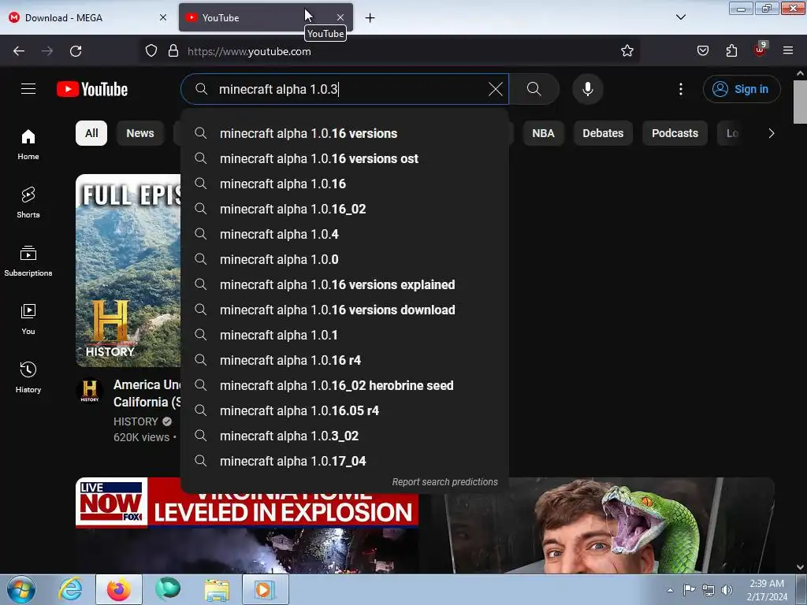This screenshot has height=605, width=807.
Task: Expand the list all tabs chevron
Action: tap(680, 17)
